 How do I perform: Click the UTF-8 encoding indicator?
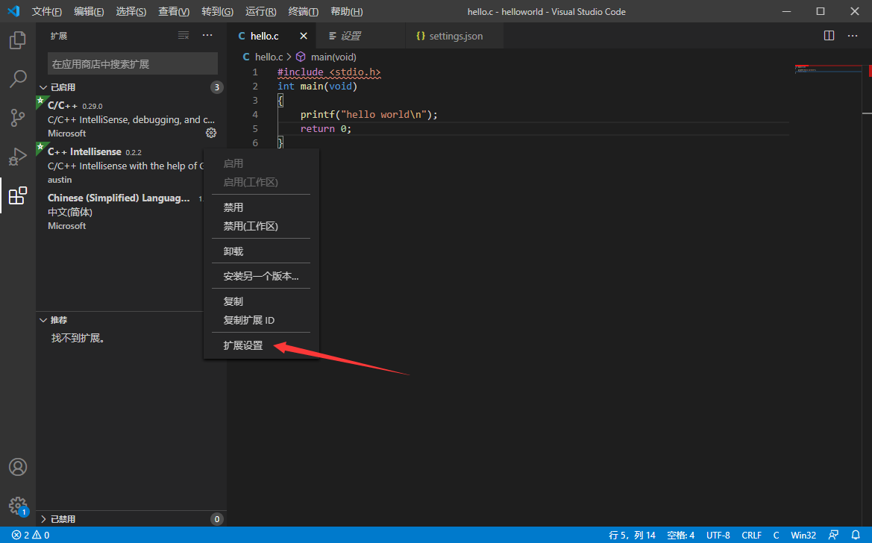coord(718,536)
